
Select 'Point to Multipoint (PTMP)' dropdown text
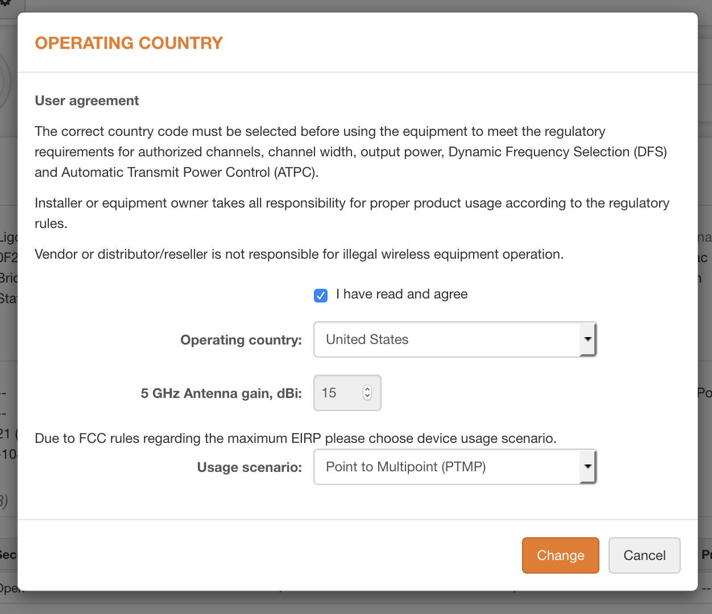pyautogui.click(x=406, y=467)
